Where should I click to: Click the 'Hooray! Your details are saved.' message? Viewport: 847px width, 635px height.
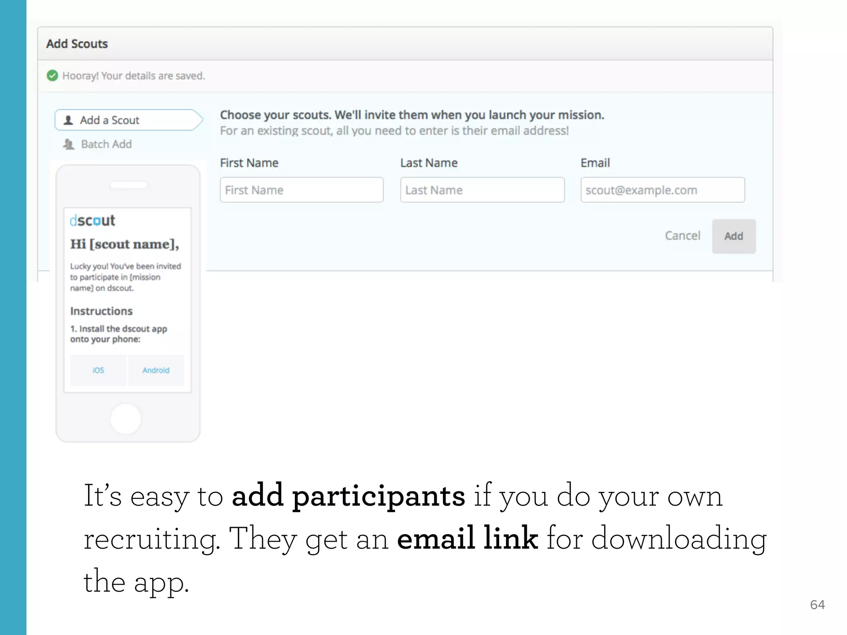134,76
